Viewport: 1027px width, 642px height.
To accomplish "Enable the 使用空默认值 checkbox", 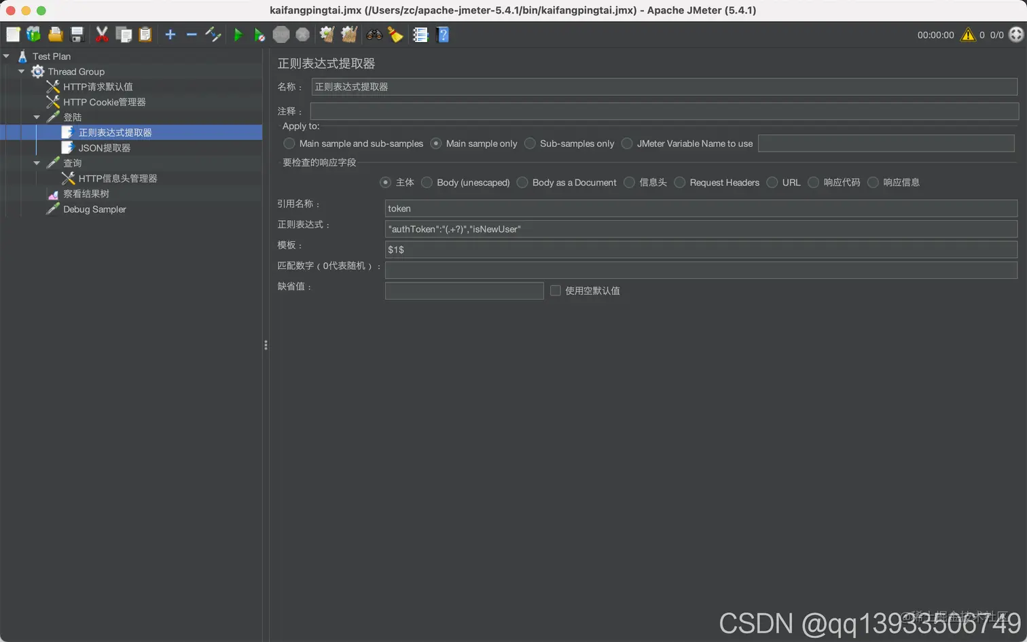I will 556,290.
